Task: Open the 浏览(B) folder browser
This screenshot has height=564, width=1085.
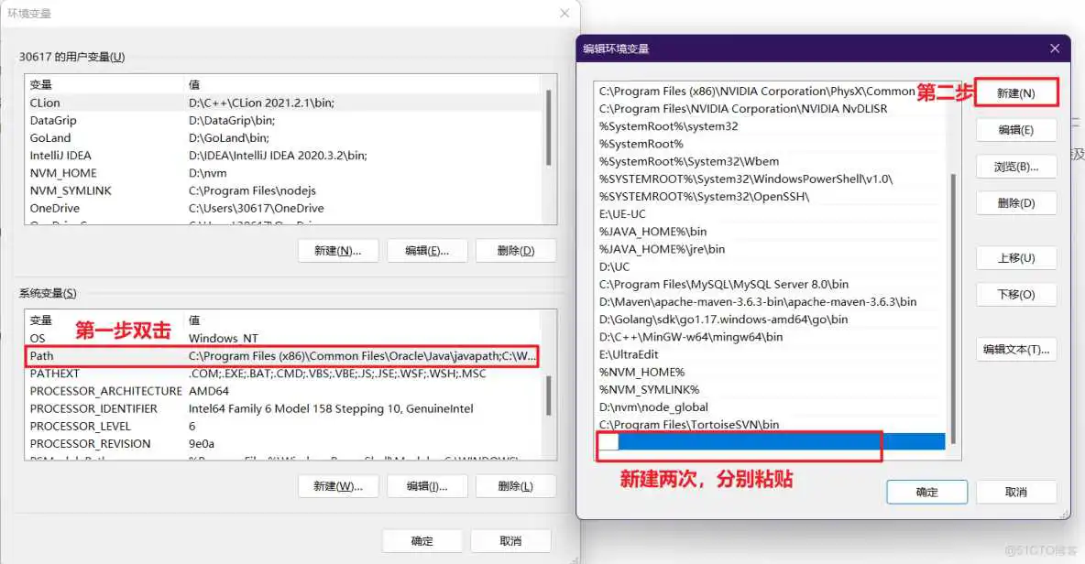Action: [x=1016, y=167]
